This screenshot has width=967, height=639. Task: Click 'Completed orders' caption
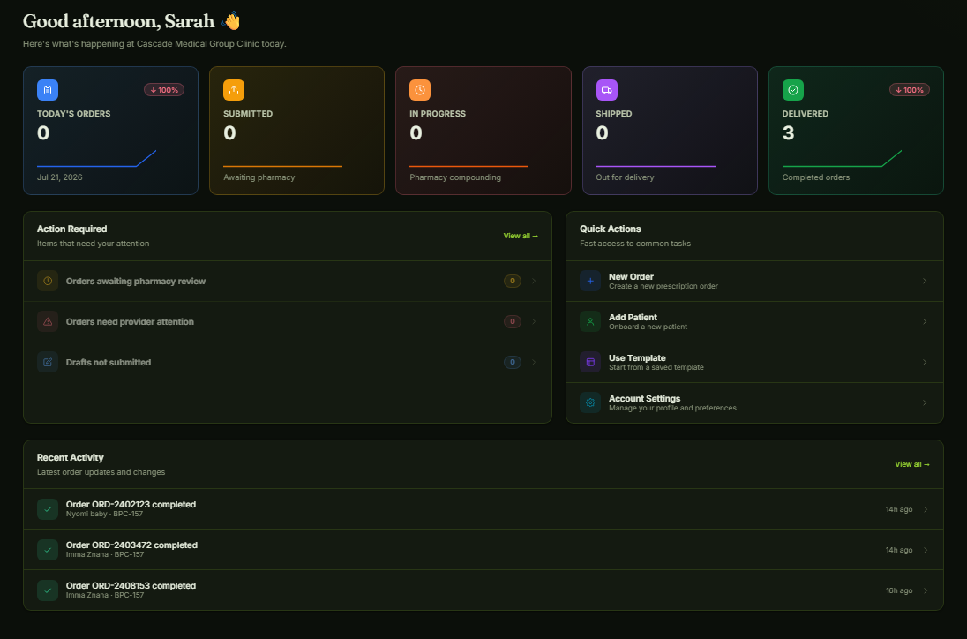click(x=816, y=177)
